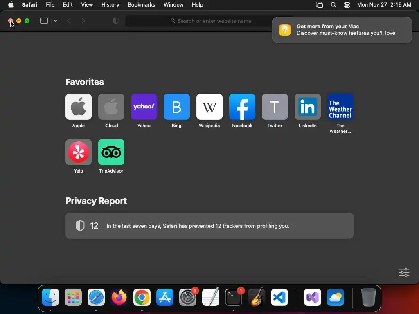Open the iCloud favorite tile
Image resolution: width=419 pixels, height=314 pixels.
coord(111,107)
